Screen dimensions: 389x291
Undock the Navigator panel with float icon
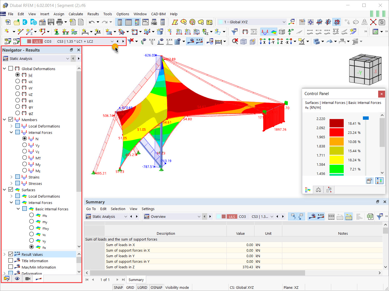coord(71,50)
